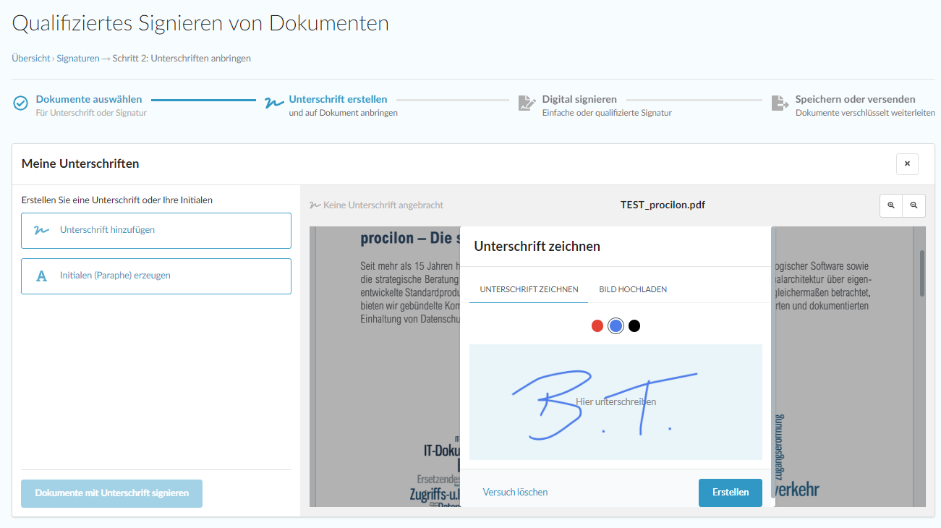Pick the red pen color
941x528 pixels.
(x=597, y=326)
